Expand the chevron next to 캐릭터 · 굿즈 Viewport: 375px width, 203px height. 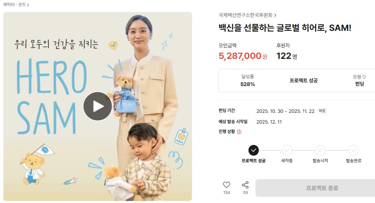tap(28, 5)
